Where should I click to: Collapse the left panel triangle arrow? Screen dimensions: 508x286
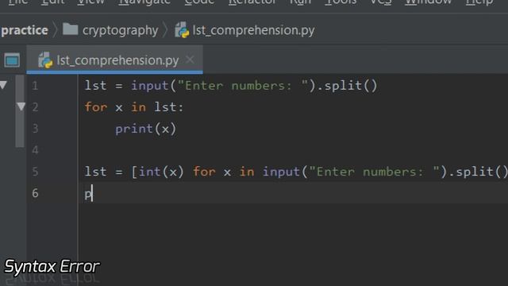click(3, 85)
